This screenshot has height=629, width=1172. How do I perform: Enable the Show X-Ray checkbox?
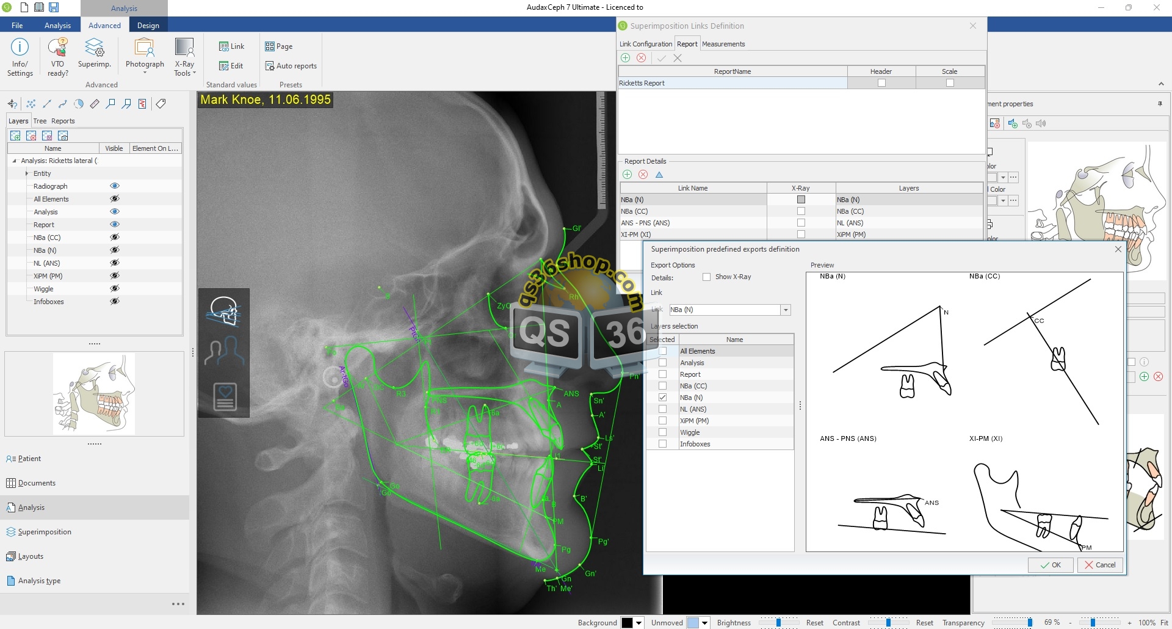coord(706,277)
